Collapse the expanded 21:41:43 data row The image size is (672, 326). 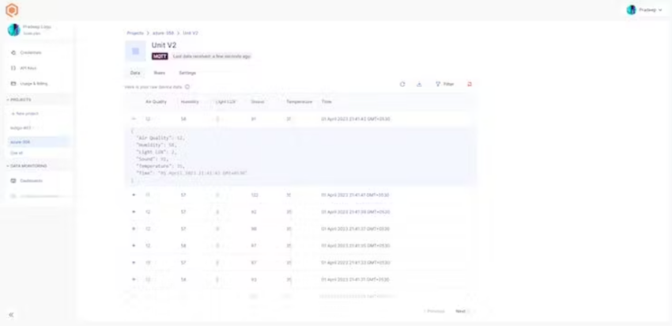[134, 119]
